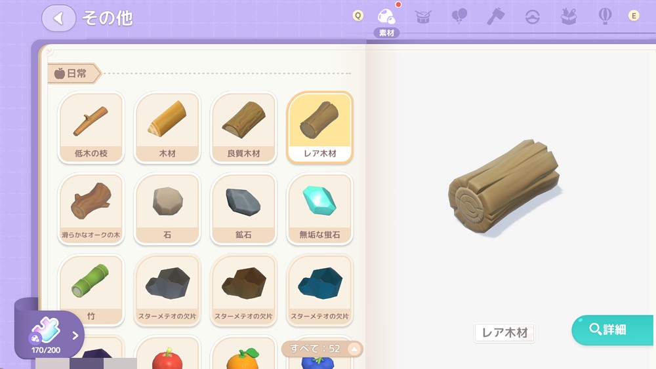Click the E next-tab key icon
Image resolution: width=656 pixels, height=369 pixels.
[x=634, y=16]
